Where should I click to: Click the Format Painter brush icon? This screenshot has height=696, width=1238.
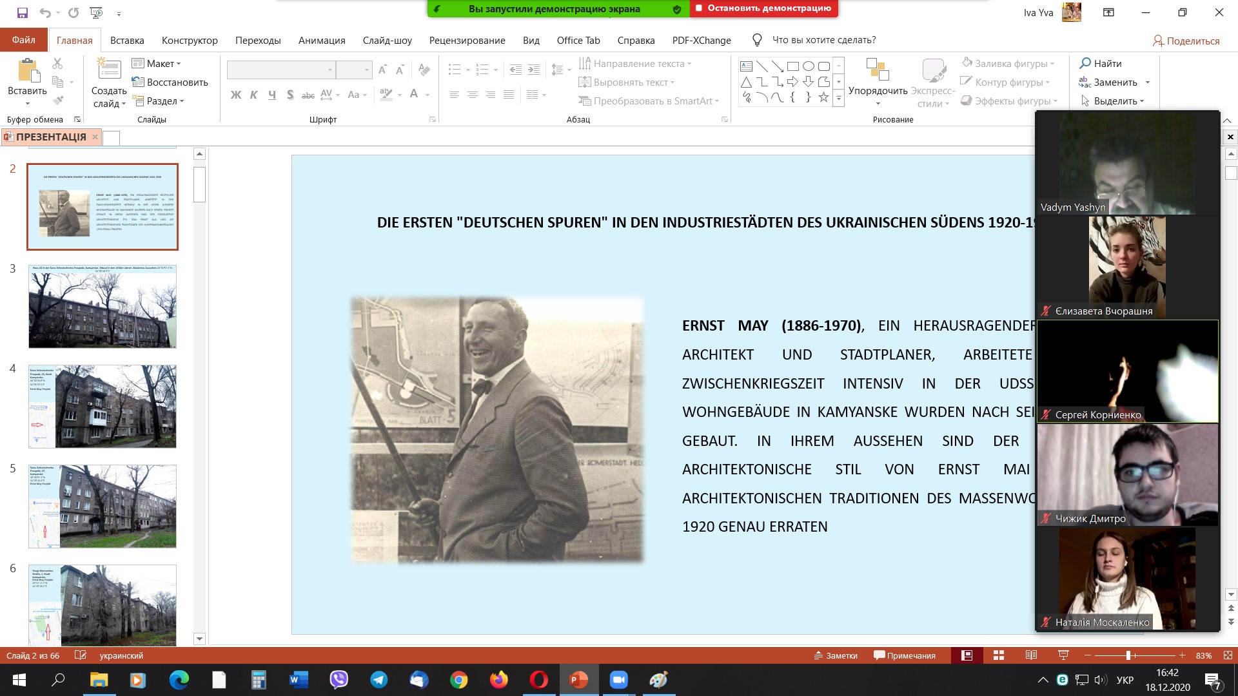click(x=58, y=101)
